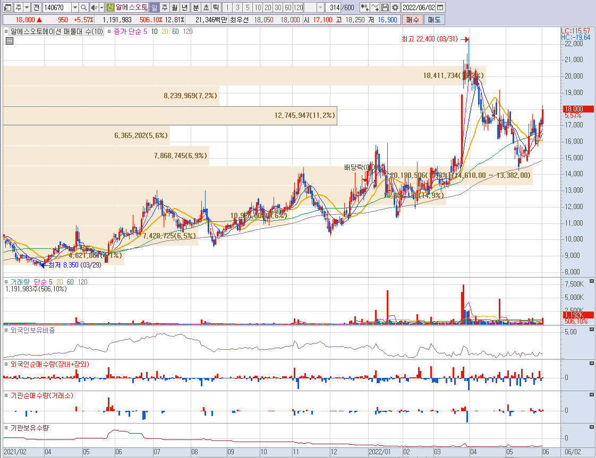Click the 매도 sell button
This screenshot has height=458, width=596.
coord(433,20)
